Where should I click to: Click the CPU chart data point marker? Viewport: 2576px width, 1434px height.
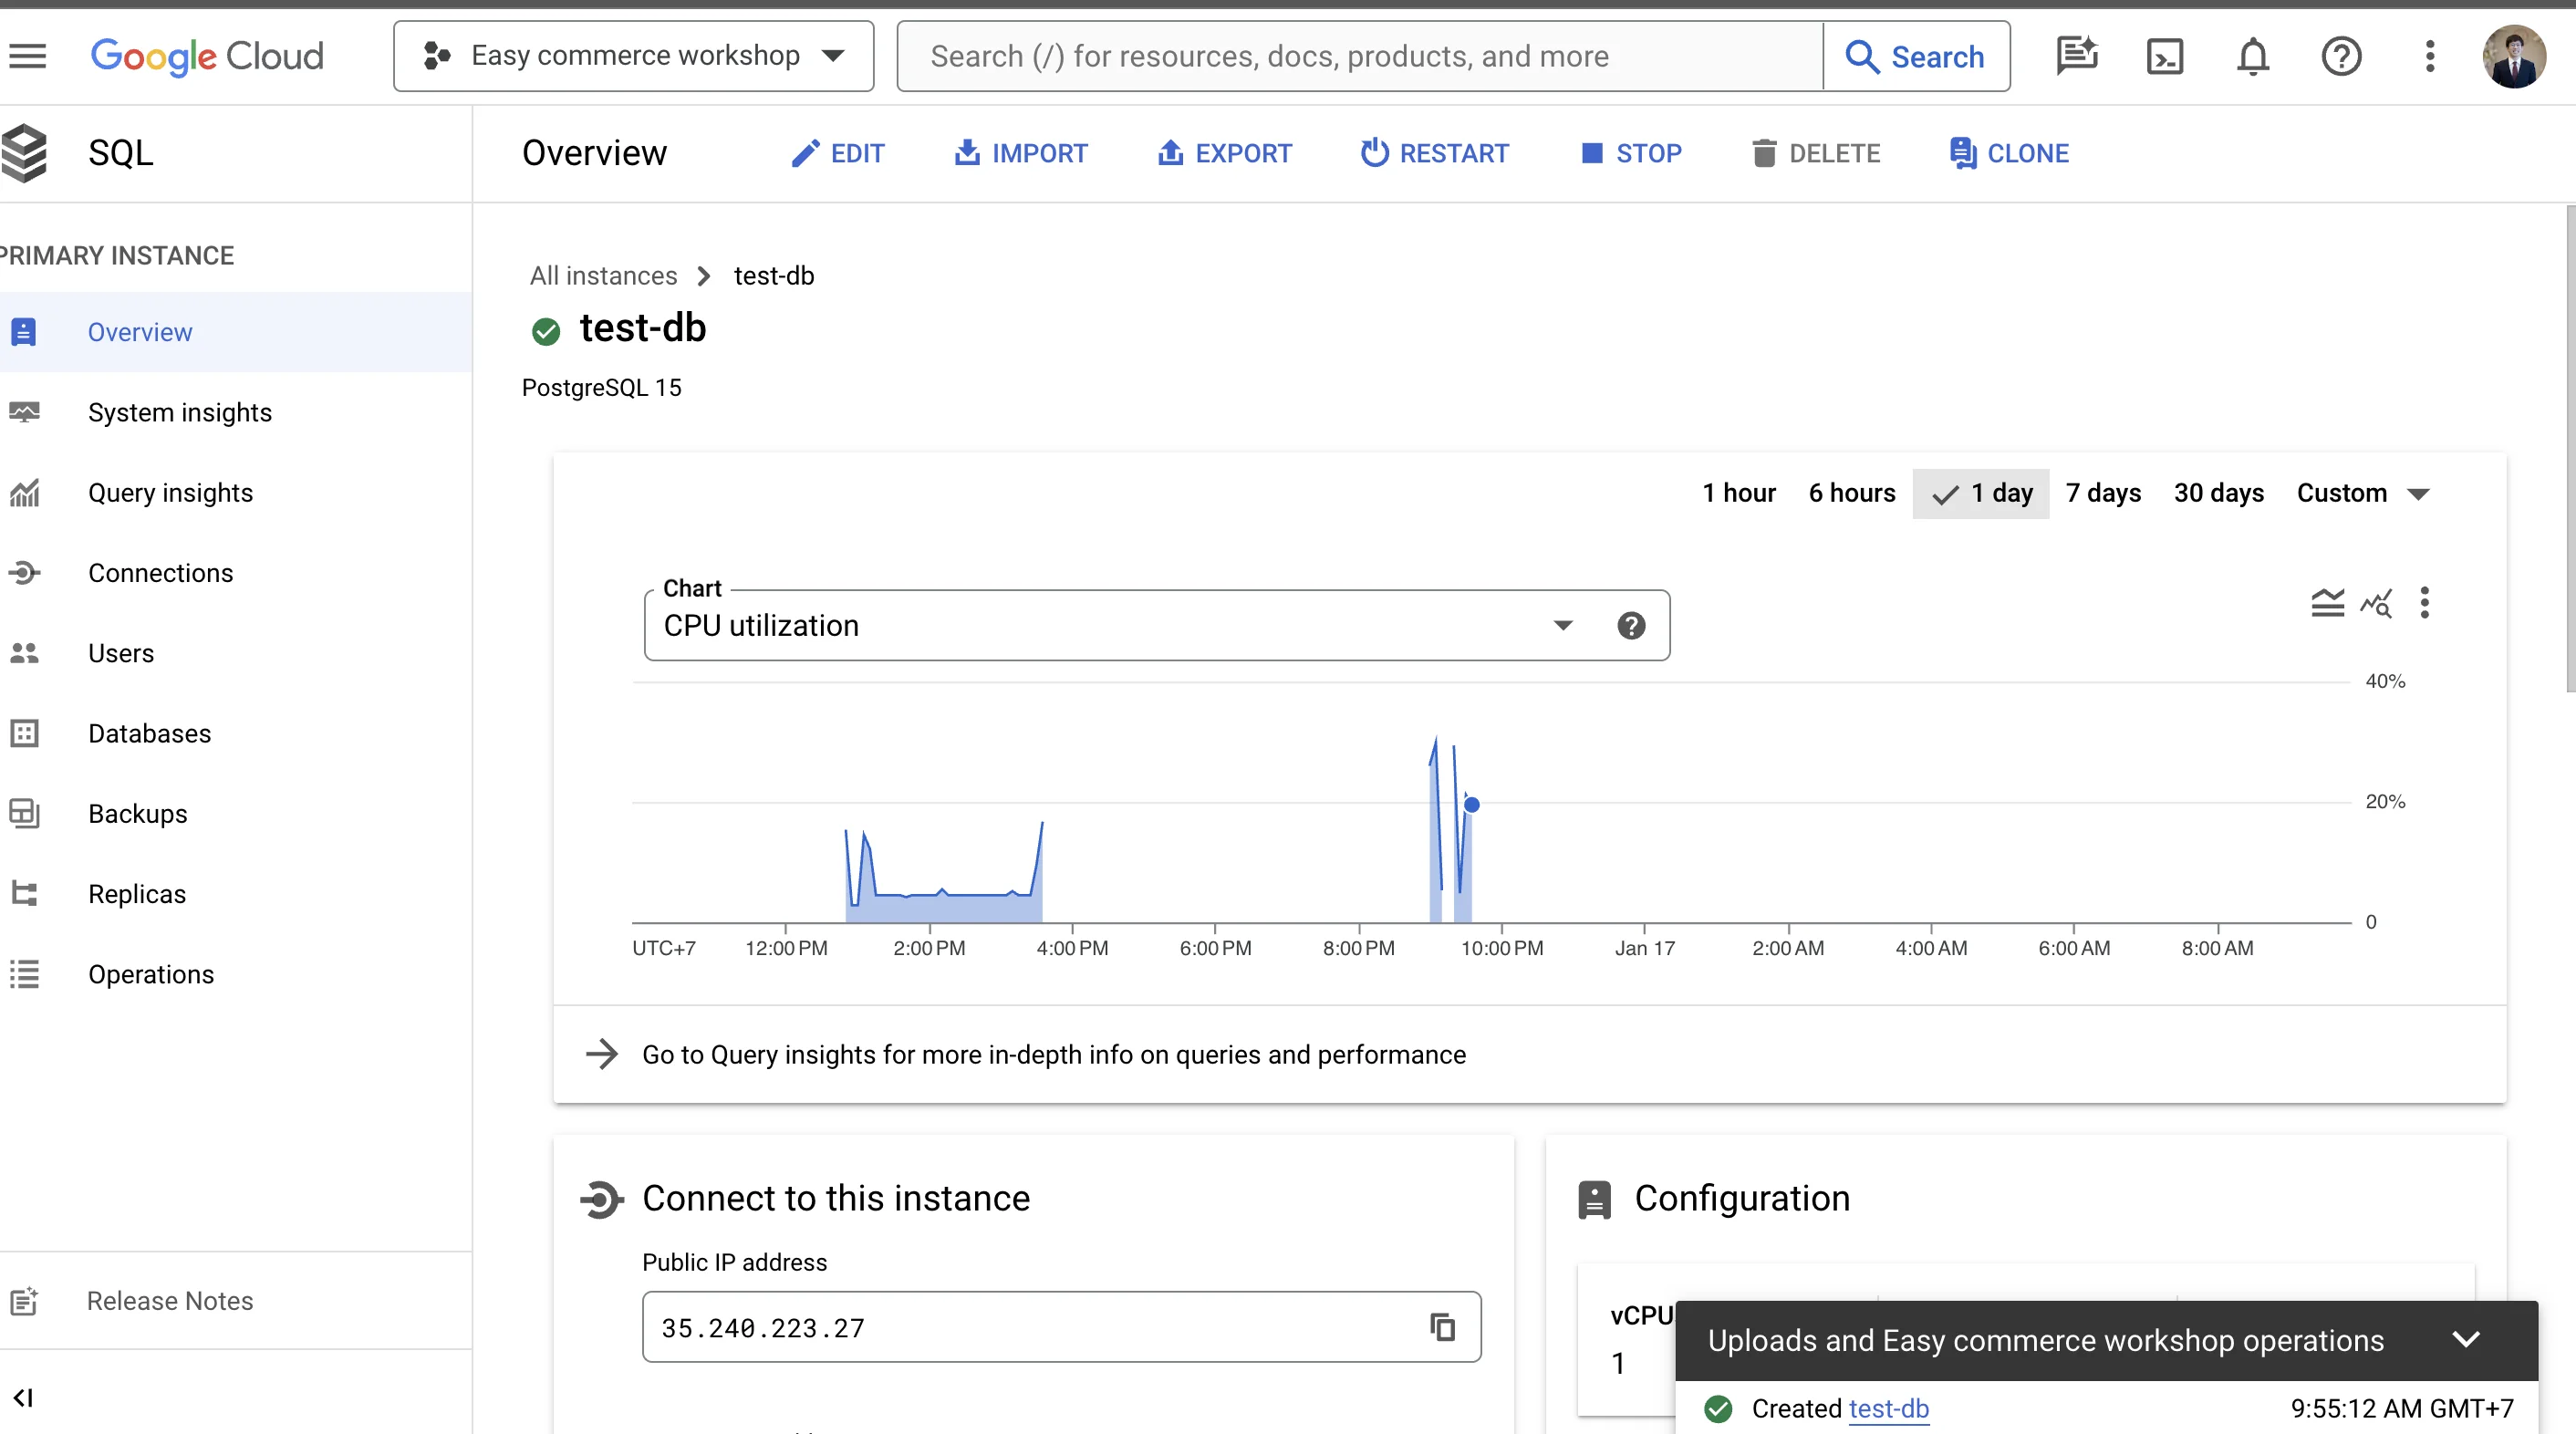[1471, 804]
